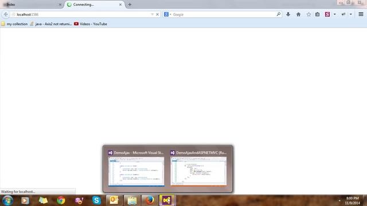Click the pink S extension icon
367x206 pixels.
click(x=327, y=14)
